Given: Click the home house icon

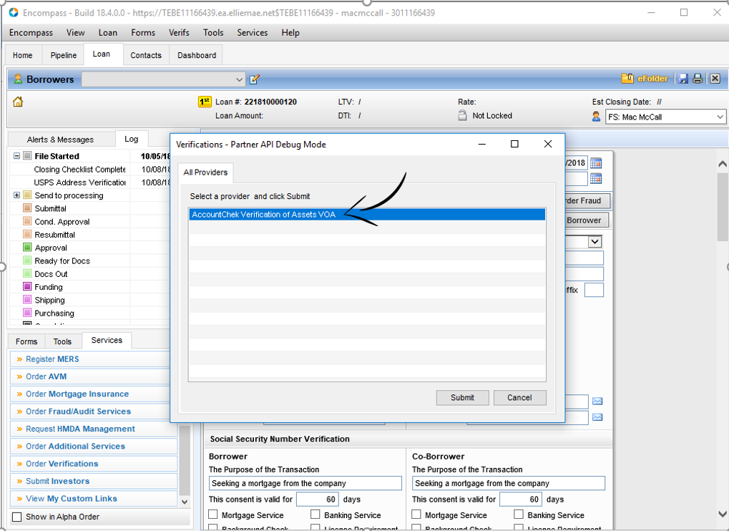Looking at the screenshot, I should click(x=18, y=102).
